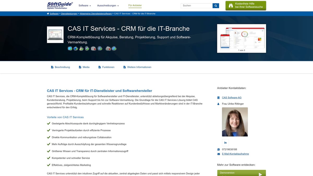
Task: Click the search magnifier button
Action: point(216,5)
